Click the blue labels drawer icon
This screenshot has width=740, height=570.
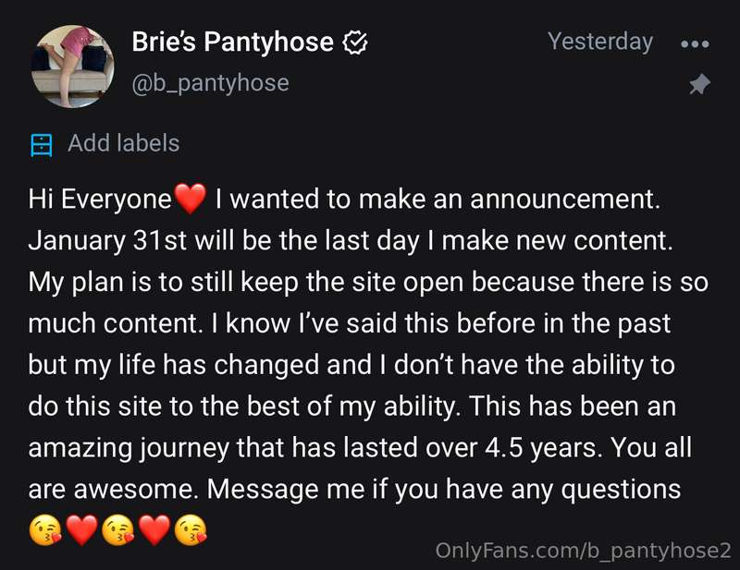[41, 145]
